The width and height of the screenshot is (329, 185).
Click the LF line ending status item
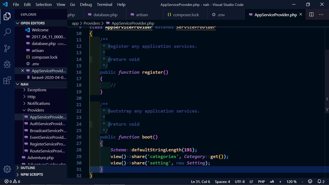[251, 182]
